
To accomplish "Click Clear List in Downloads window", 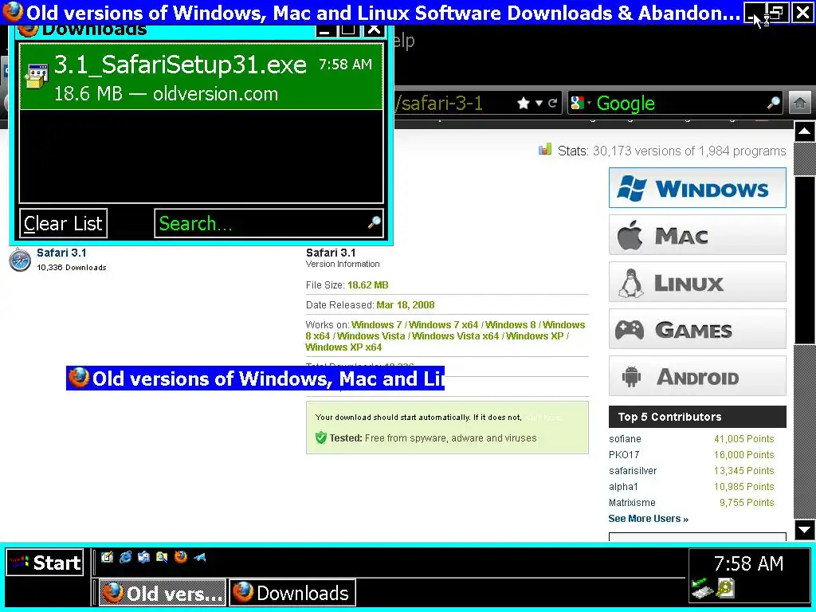I will pos(64,223).
